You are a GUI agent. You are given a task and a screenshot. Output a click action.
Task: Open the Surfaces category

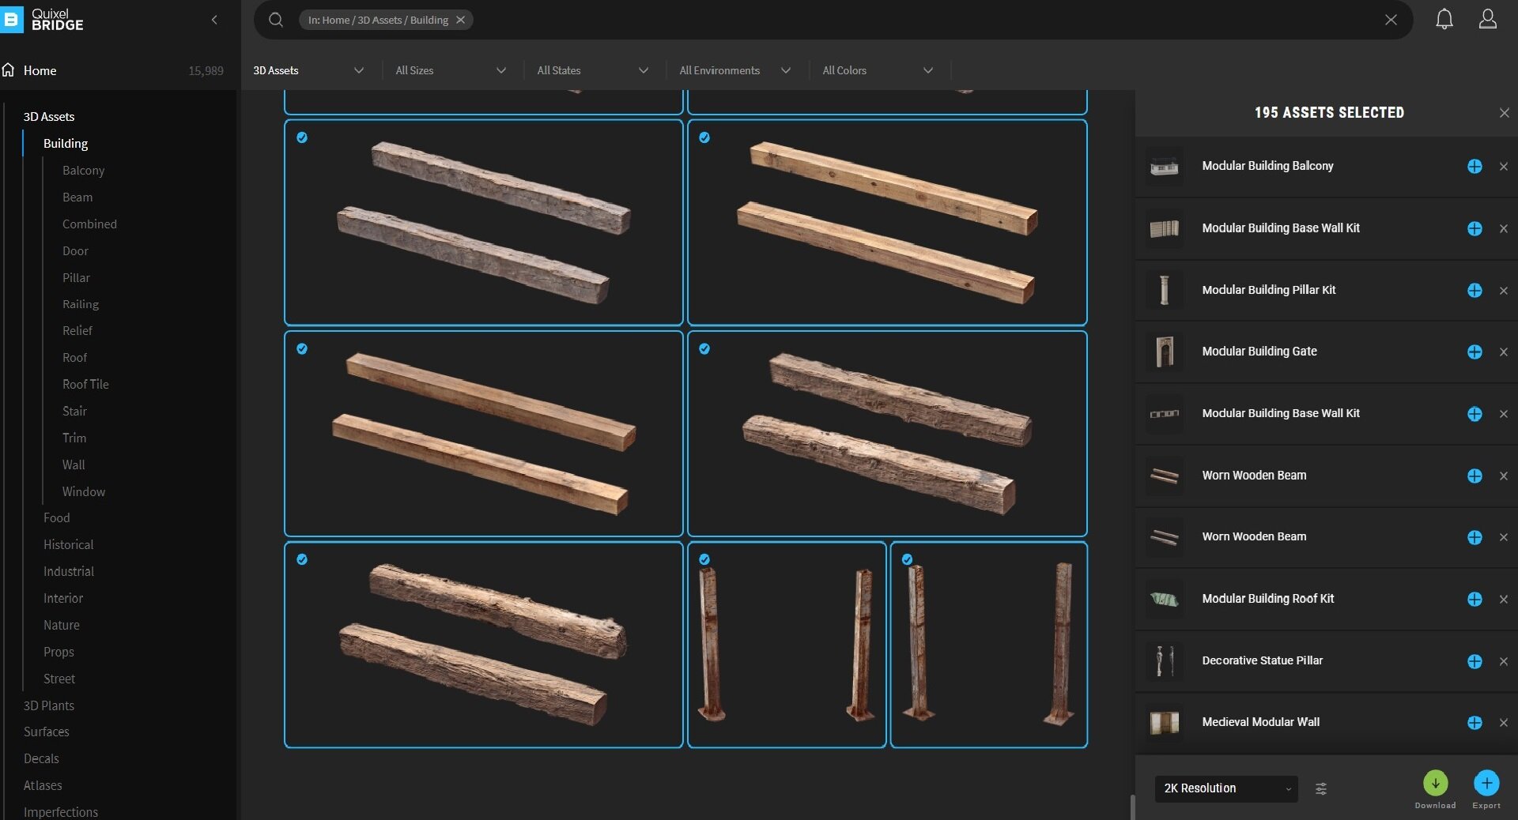coord(47,732)
